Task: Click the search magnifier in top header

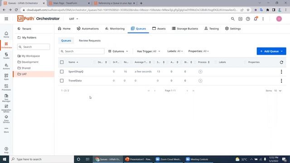Action: coord(232,19)
